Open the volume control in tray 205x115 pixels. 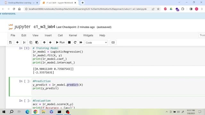(178, 112)
